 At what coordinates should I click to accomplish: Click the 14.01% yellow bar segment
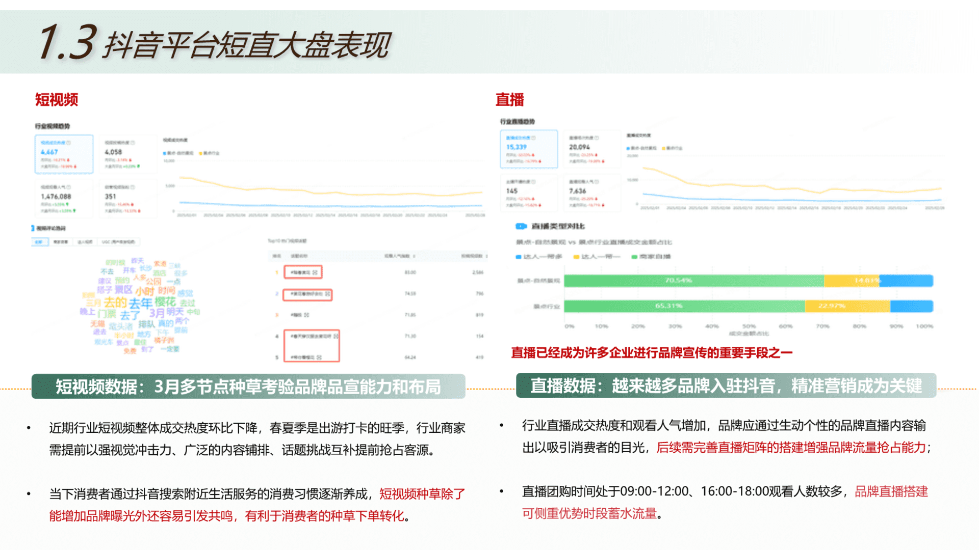point(852,281)
